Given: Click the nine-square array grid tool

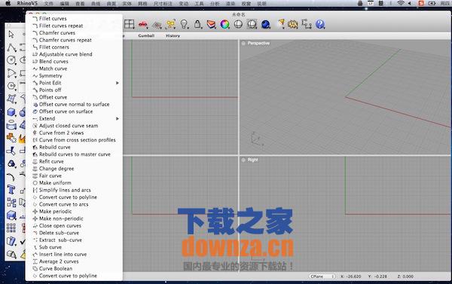Looking at the screenshot, I should [11, 228].
